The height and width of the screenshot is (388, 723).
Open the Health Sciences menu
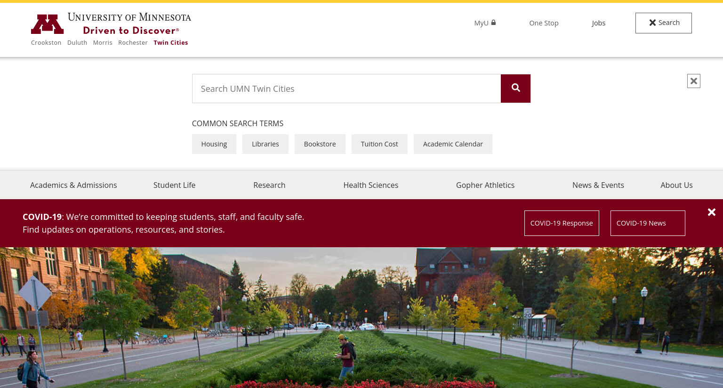[371, 185]
